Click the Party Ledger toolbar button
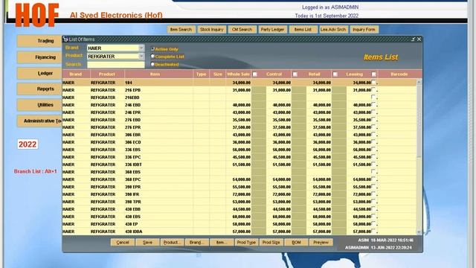The height and width of the screenshot is (268, 476). coord(272,30)
